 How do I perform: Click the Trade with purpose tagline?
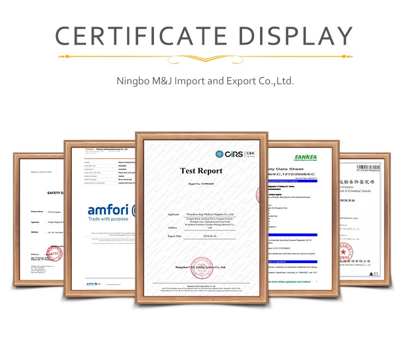click(x=108, y=219)
